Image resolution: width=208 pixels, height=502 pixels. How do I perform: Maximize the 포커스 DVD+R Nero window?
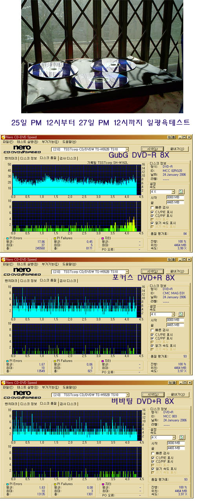click(x=184, y=259)
